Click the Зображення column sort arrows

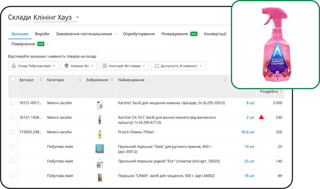tap(112, 80)
